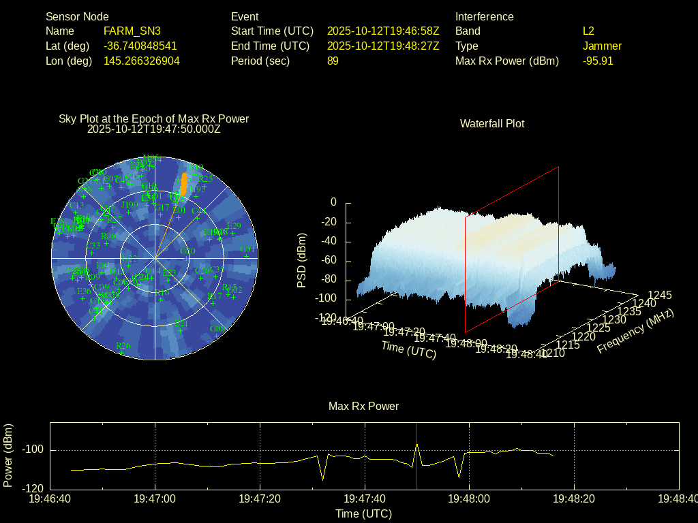Click the Waterfall Plot title
This screenshot has width=698, height=523.
pos(492,124)
